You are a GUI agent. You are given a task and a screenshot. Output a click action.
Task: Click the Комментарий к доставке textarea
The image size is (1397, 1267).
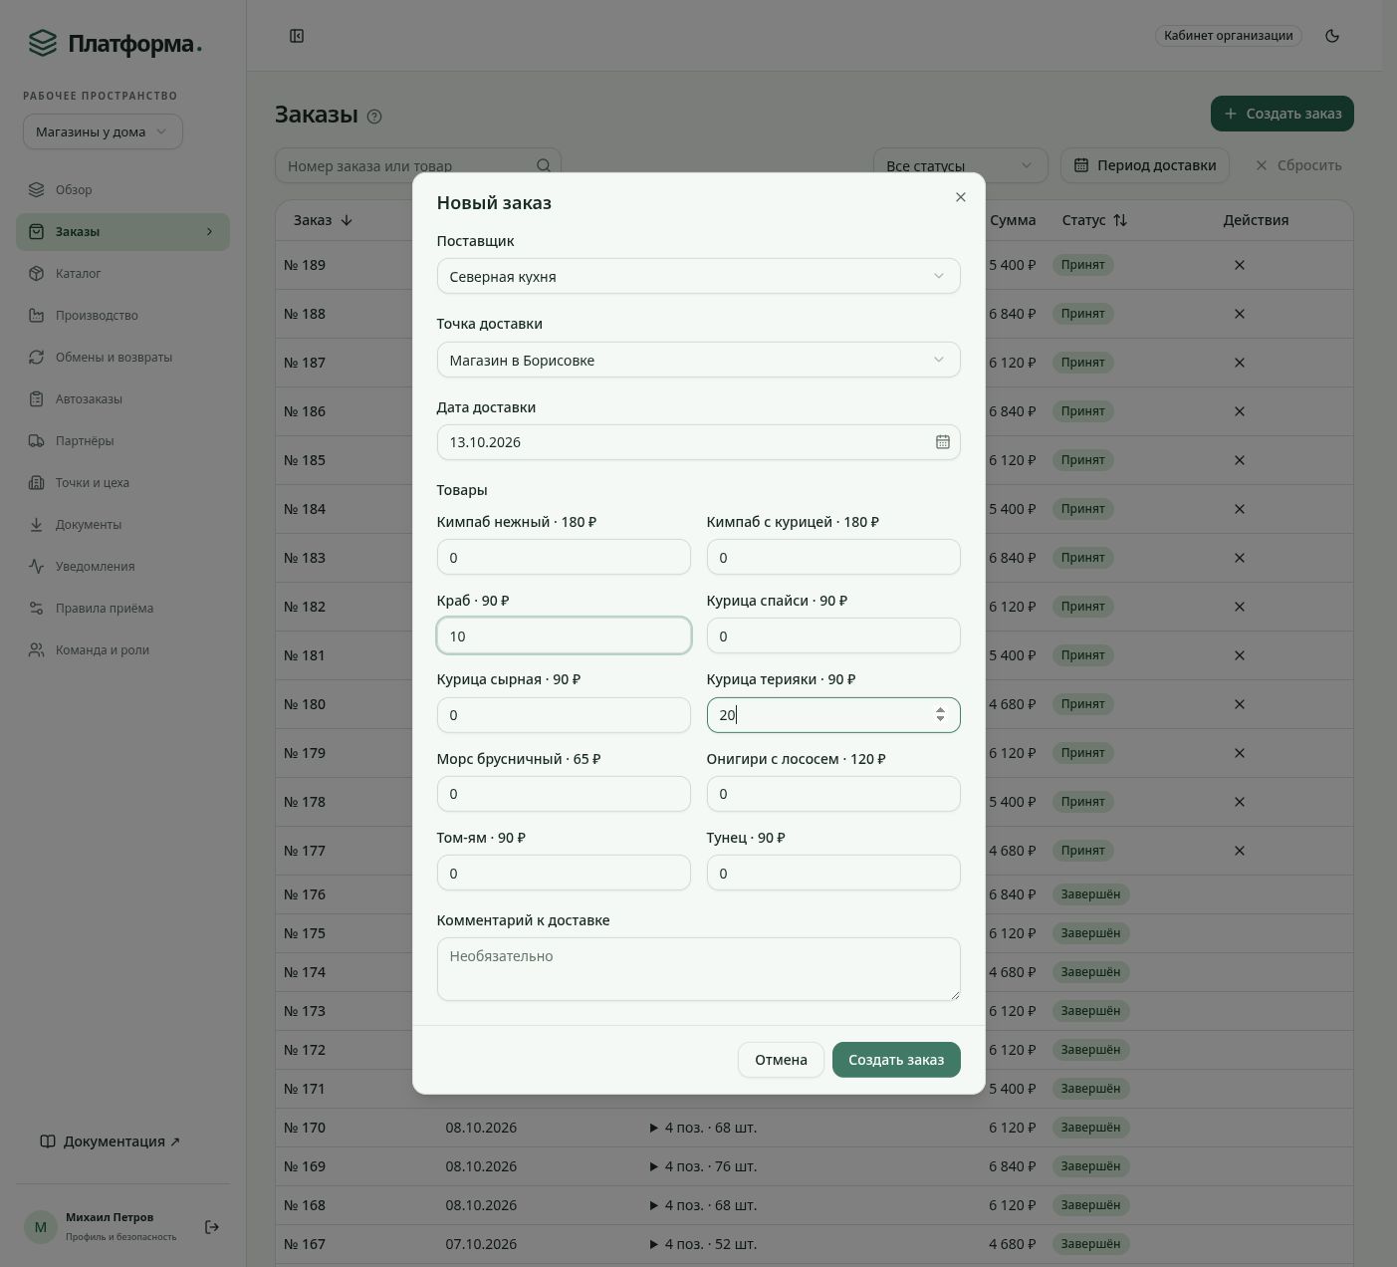point(699,969)
